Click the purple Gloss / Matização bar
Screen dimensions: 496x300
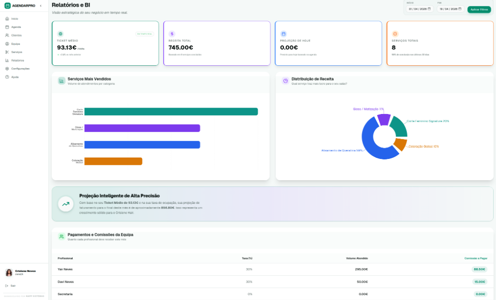(x=142, y=128)
